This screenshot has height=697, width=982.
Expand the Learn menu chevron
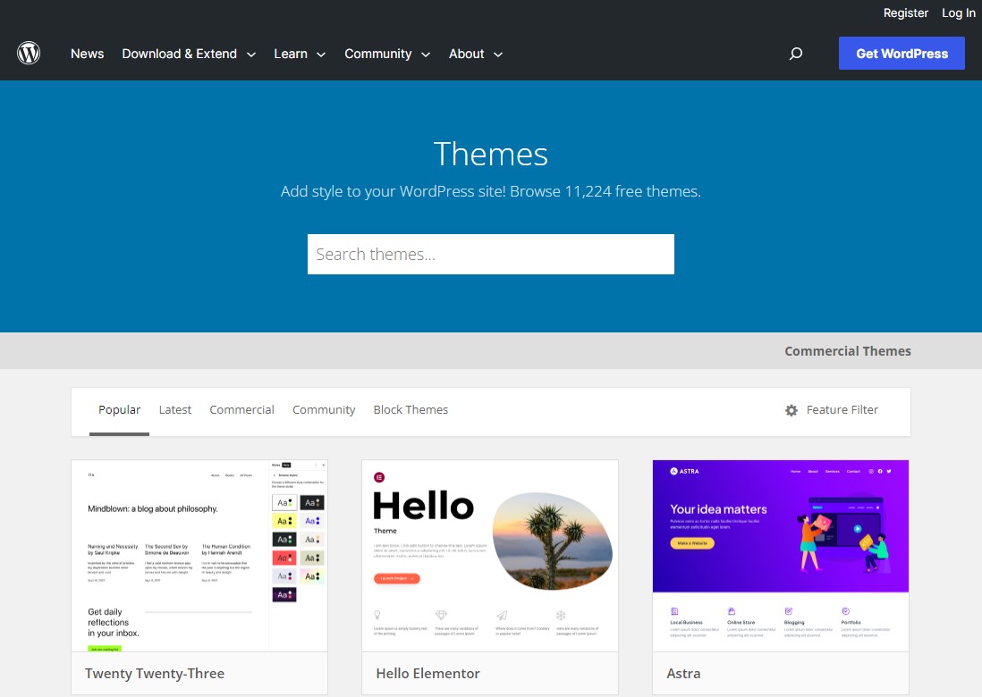click(x=321, y=55)
